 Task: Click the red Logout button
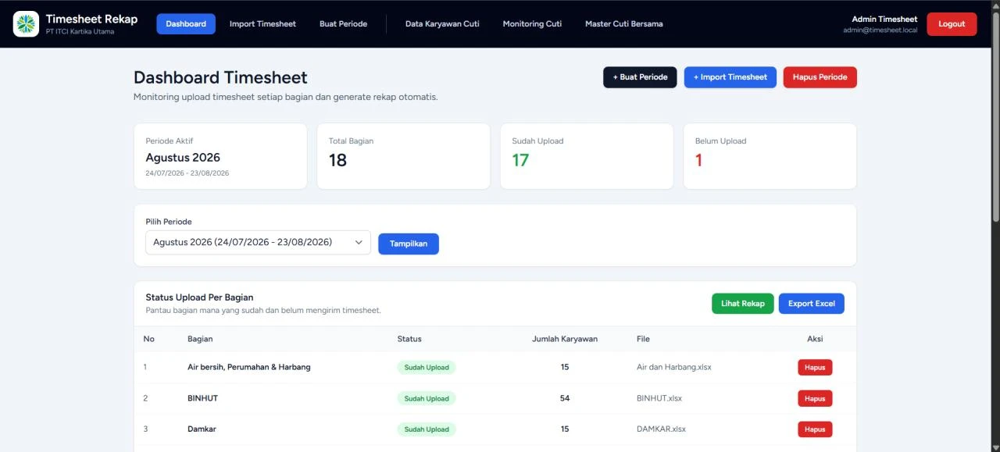point(952,23)
